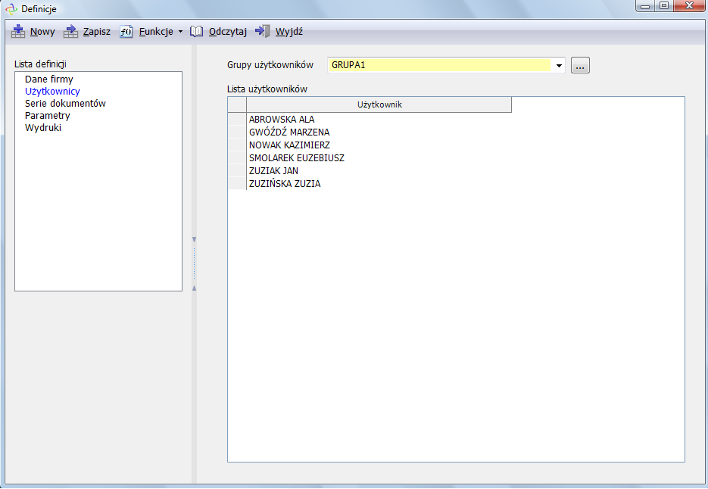This screenshot has height=489, width=708.
Task: Select Dane firmy in definitions list
Action: (48, 79)
